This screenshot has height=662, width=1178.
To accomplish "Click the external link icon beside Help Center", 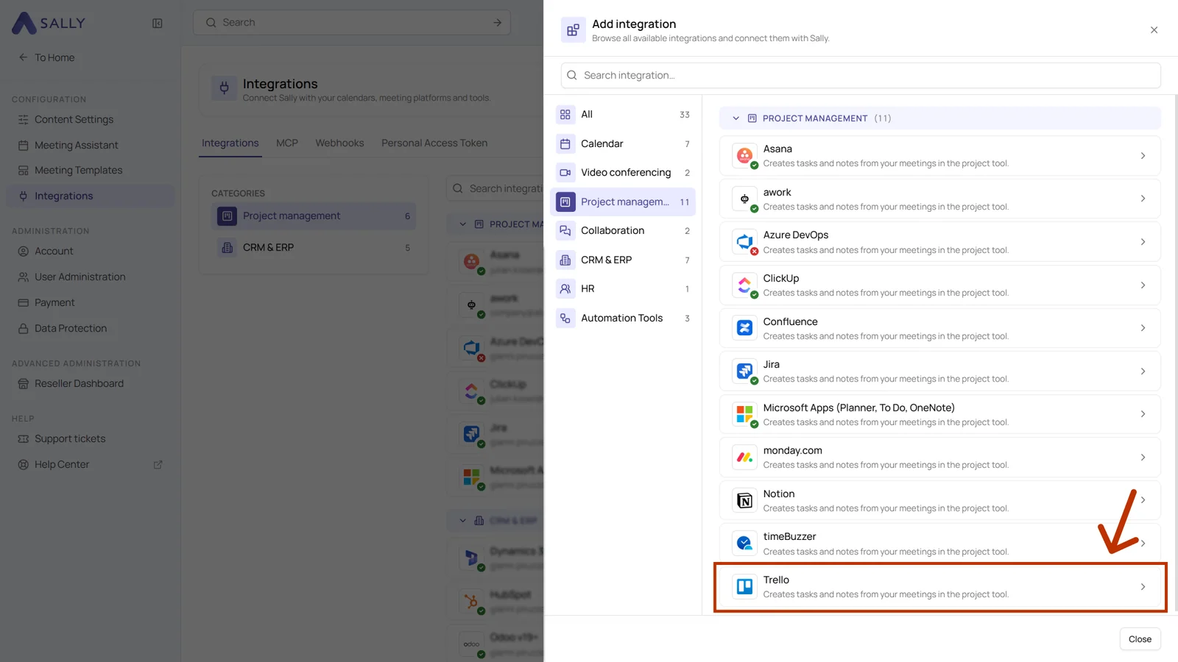I will coord(158,465).
